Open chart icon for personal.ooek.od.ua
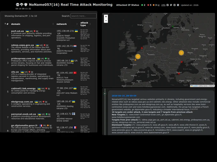 click(x=49, y=114)
